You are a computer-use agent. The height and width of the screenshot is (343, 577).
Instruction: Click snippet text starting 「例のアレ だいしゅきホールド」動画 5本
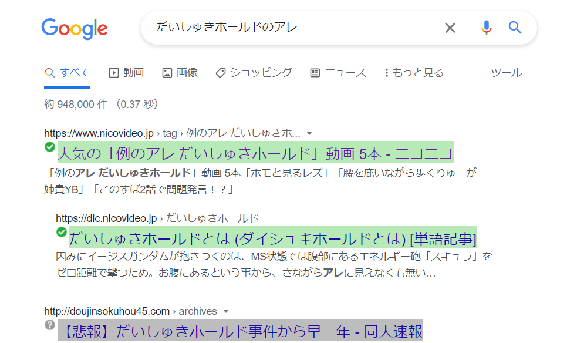(261, 181)
